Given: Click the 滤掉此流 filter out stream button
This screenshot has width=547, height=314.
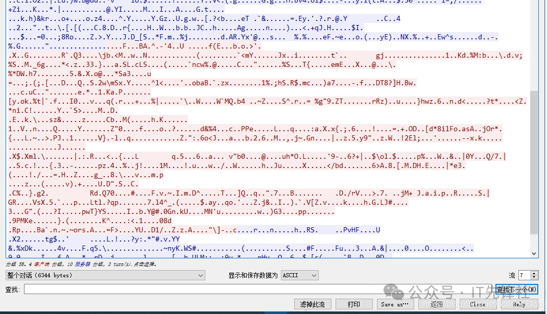Looking at the screenshot, I should click(312, 304).
